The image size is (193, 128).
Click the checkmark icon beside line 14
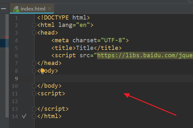click(x=23, y=116)
